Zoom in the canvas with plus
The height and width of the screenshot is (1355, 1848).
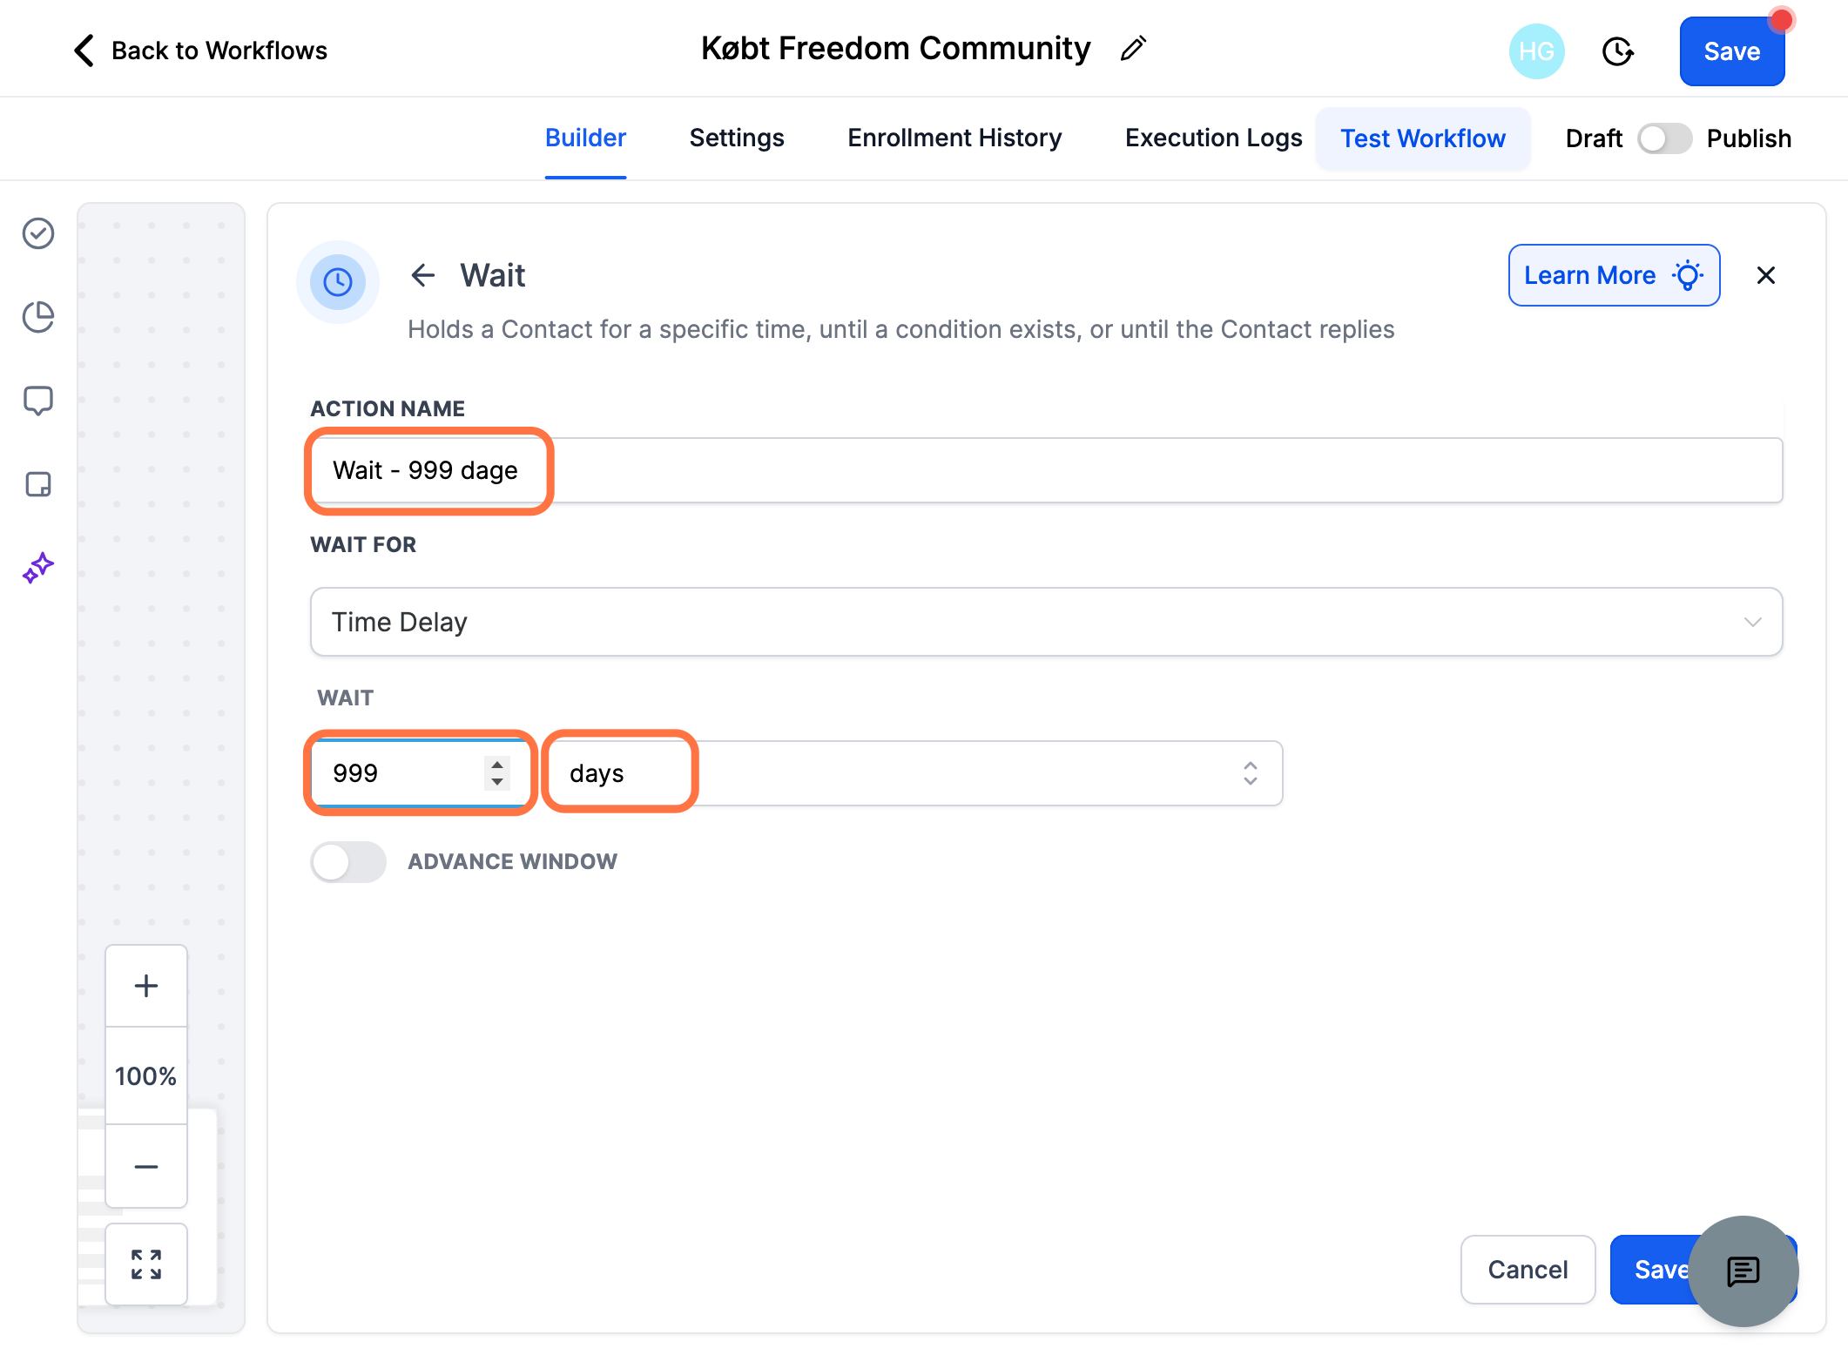pyautogui.click(x=146, y=986)
